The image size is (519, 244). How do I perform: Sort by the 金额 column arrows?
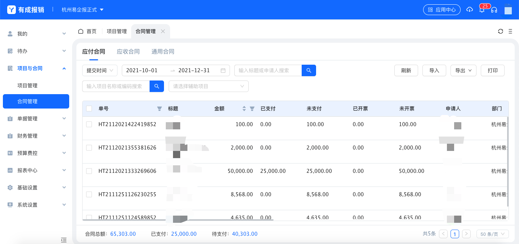(244, 109)
